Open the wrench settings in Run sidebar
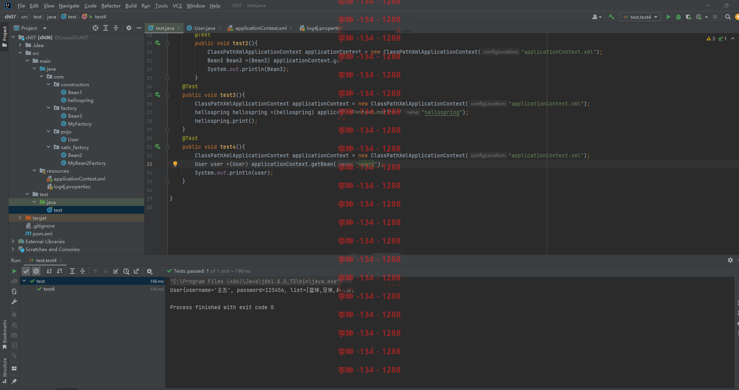The image size is (739, 390). tap(14, 302)
